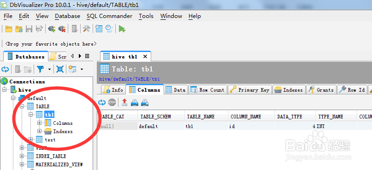Open the SQL Commander menu
This screenshot has width=372, height=170.
109,16
